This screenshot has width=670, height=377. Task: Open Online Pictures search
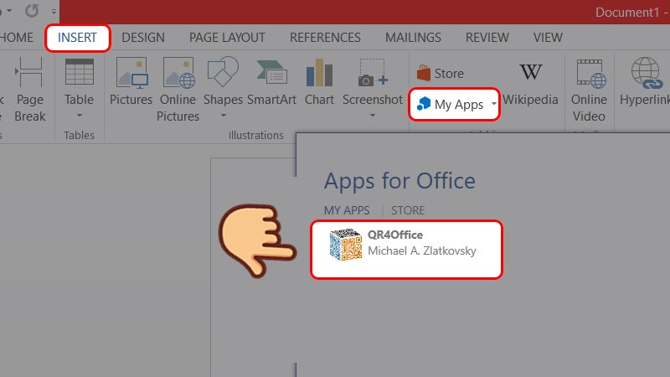point(178,90)
